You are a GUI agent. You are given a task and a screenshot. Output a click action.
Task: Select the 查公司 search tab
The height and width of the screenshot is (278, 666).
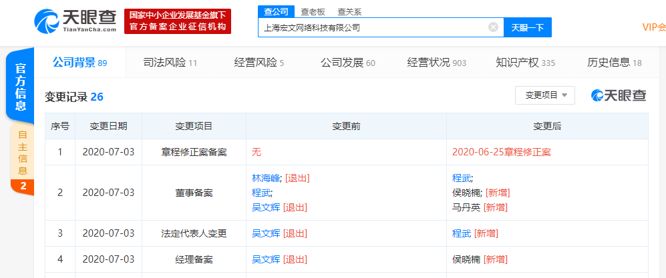pyautogui.click(x=277, y=11)
